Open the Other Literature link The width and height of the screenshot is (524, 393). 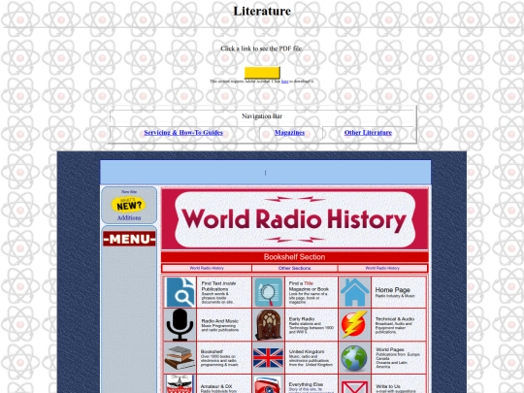368,133
